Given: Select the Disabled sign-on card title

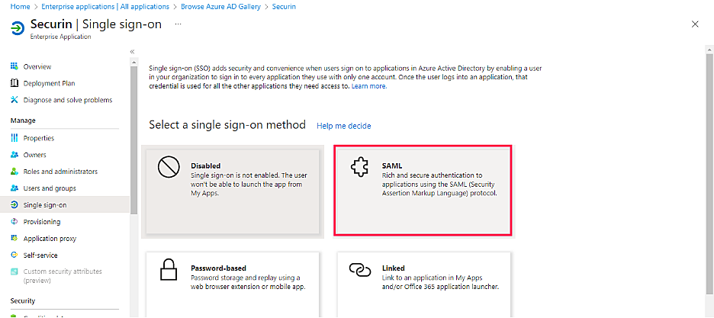Looking at the screenshot, I should [x=205, y=166].
